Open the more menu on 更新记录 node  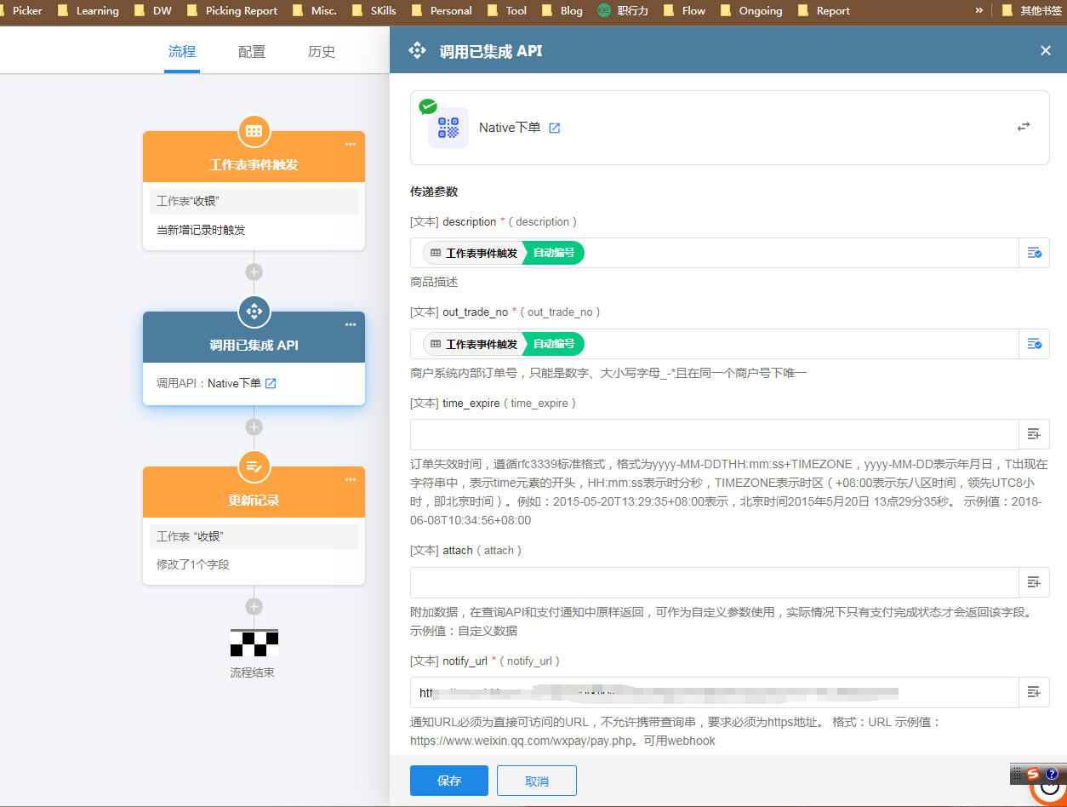[350, 480]
